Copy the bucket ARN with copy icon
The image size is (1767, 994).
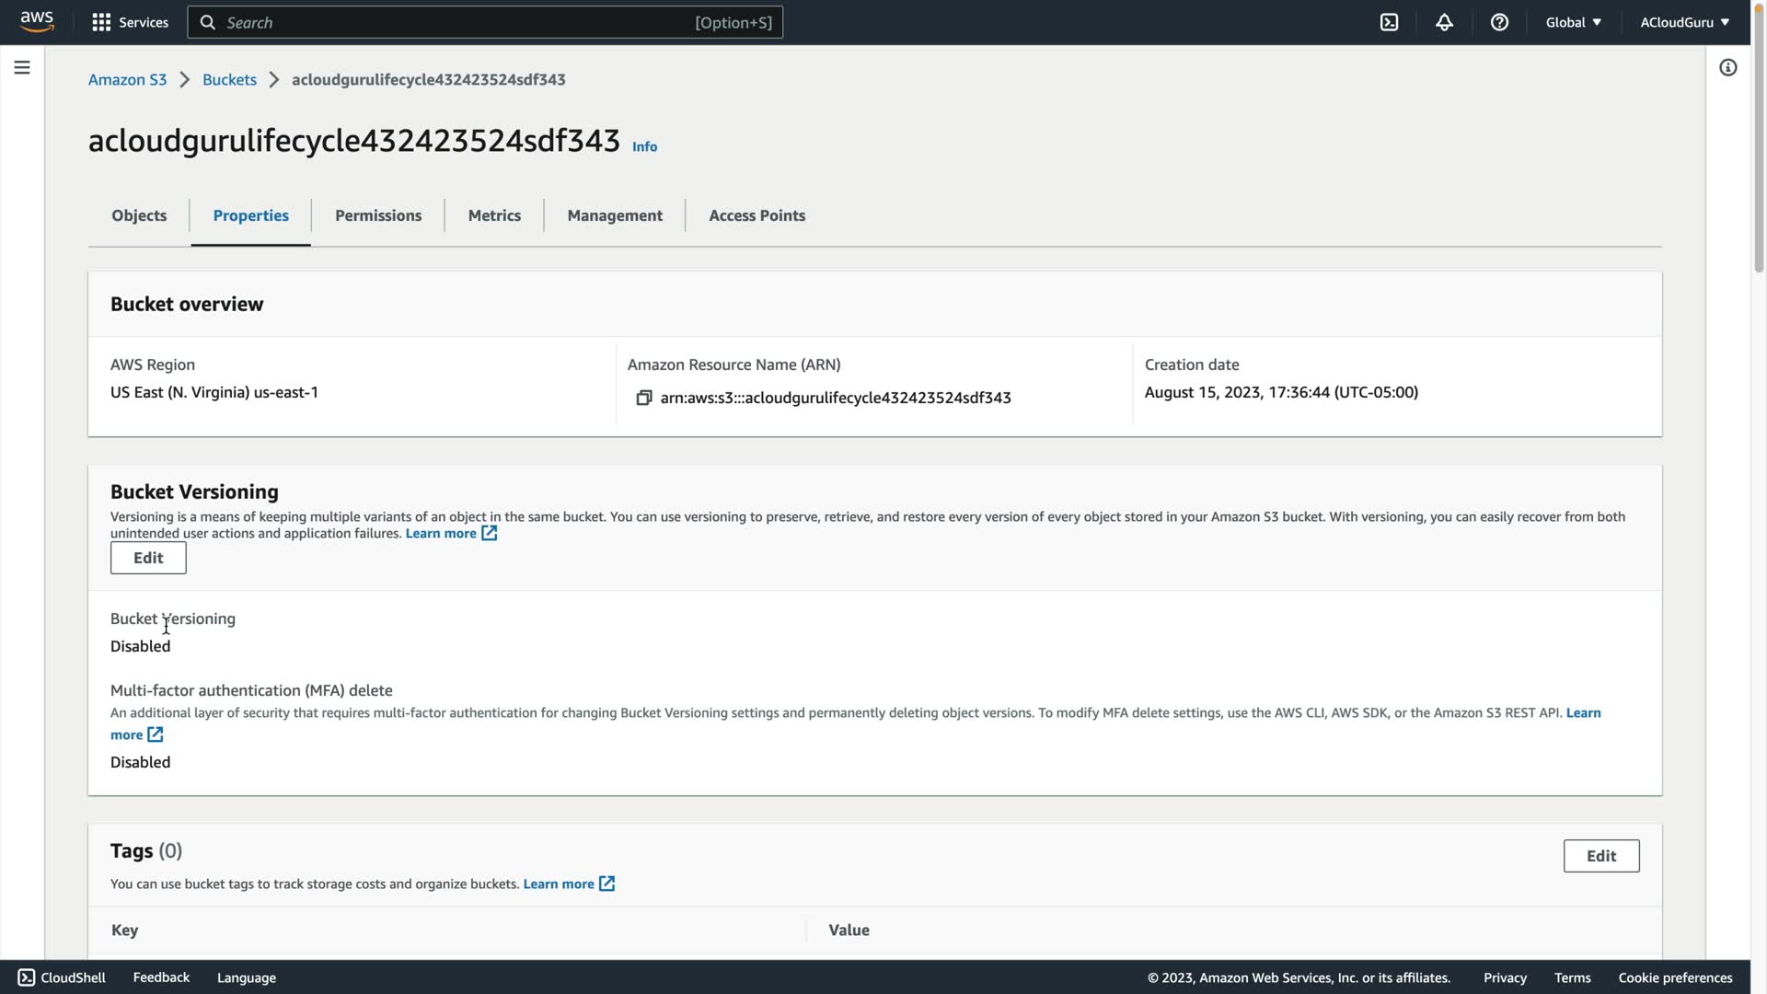click(x=643, y=398)
